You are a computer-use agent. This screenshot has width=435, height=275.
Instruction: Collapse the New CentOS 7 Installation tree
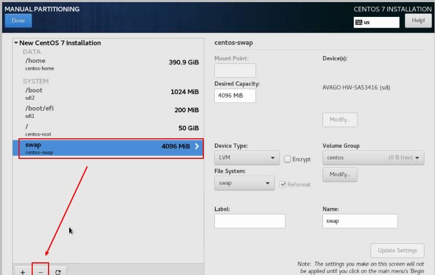[16, 43]
